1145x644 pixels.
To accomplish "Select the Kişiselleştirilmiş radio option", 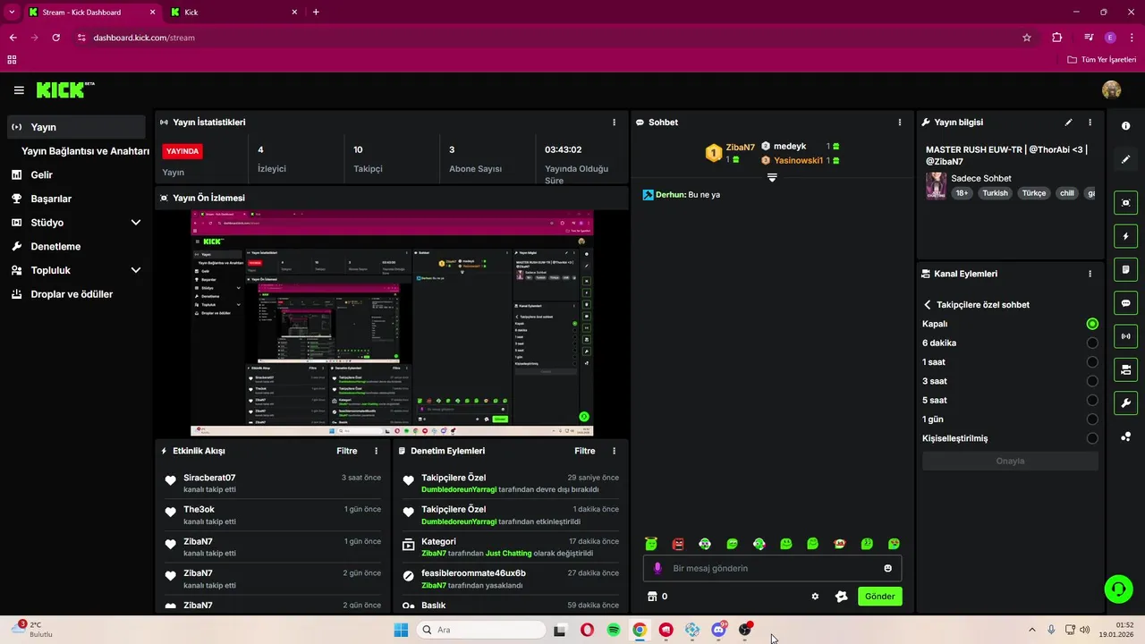I will click(x=1092, y=438).
